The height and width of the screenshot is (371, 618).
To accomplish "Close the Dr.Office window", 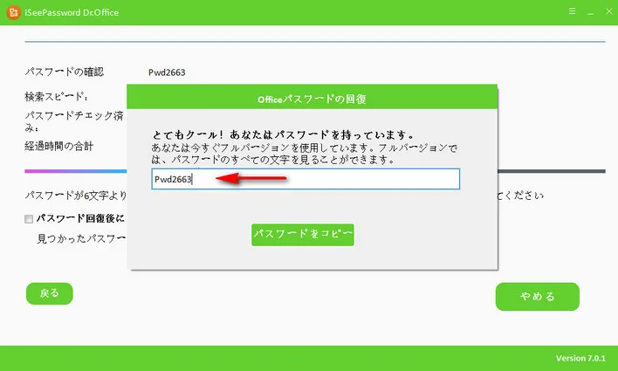I will point(609,11).
